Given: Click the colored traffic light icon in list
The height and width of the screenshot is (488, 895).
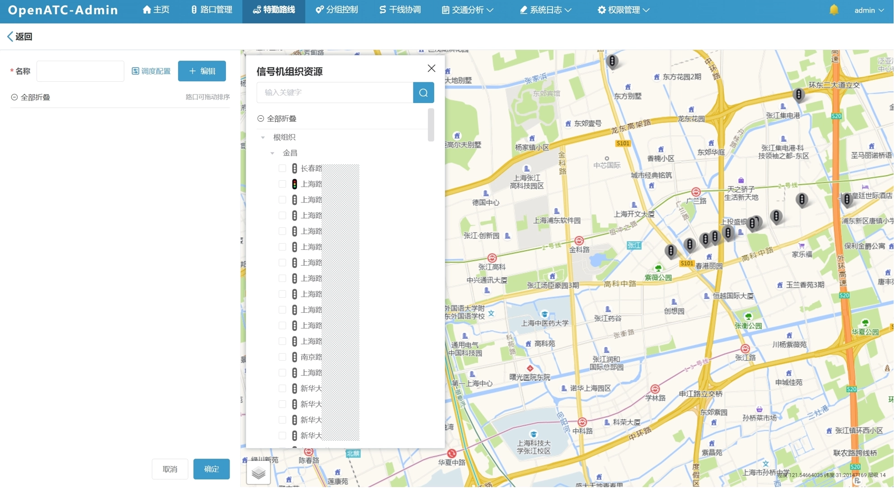Looking at the screenshot, I should click(x=295, y=184).
